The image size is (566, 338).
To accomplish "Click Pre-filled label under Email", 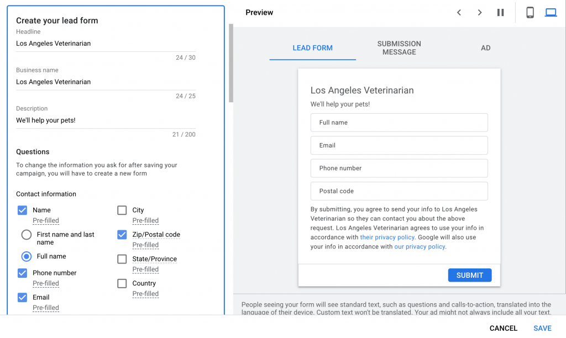I will click(x=46, y=308).
